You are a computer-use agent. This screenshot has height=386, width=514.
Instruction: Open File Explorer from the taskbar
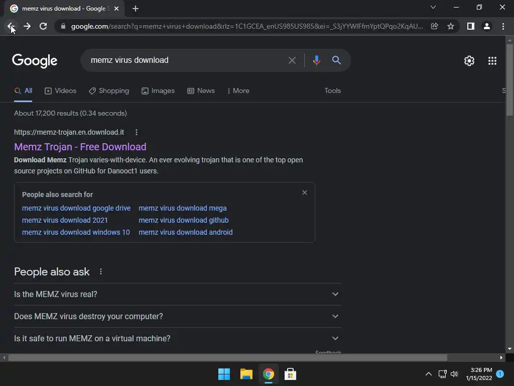click(x=246, y=374)
